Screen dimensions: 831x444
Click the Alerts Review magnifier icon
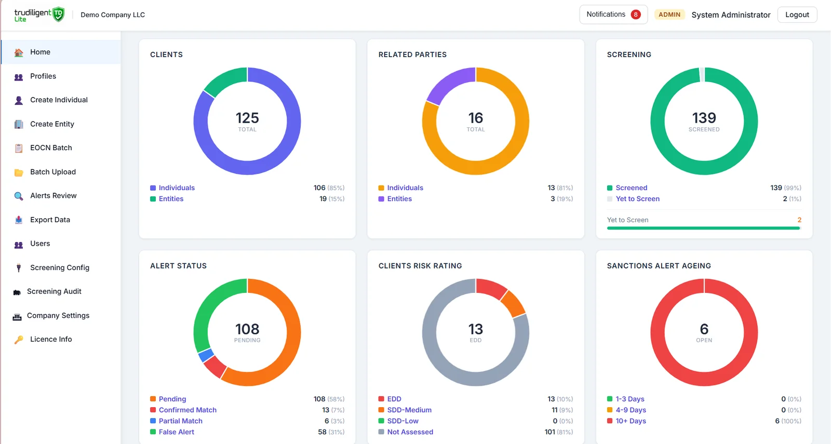19,196
